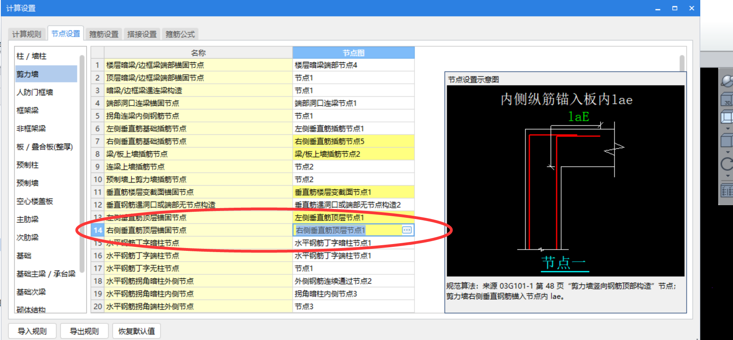Click the 垂直筋遇洞口或端部无节点构造2 cell
The image size is (733, 340).
pyautogui.click(x=354, y=205)
